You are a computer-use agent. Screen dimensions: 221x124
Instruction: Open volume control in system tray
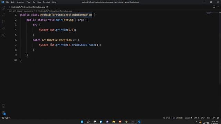208,123
